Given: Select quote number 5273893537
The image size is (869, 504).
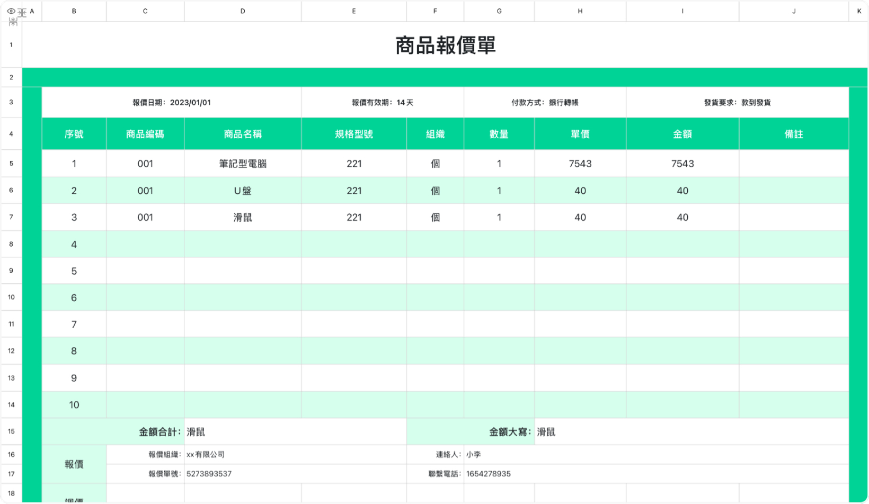Looking at the screenshot, I should pos(296,474).
